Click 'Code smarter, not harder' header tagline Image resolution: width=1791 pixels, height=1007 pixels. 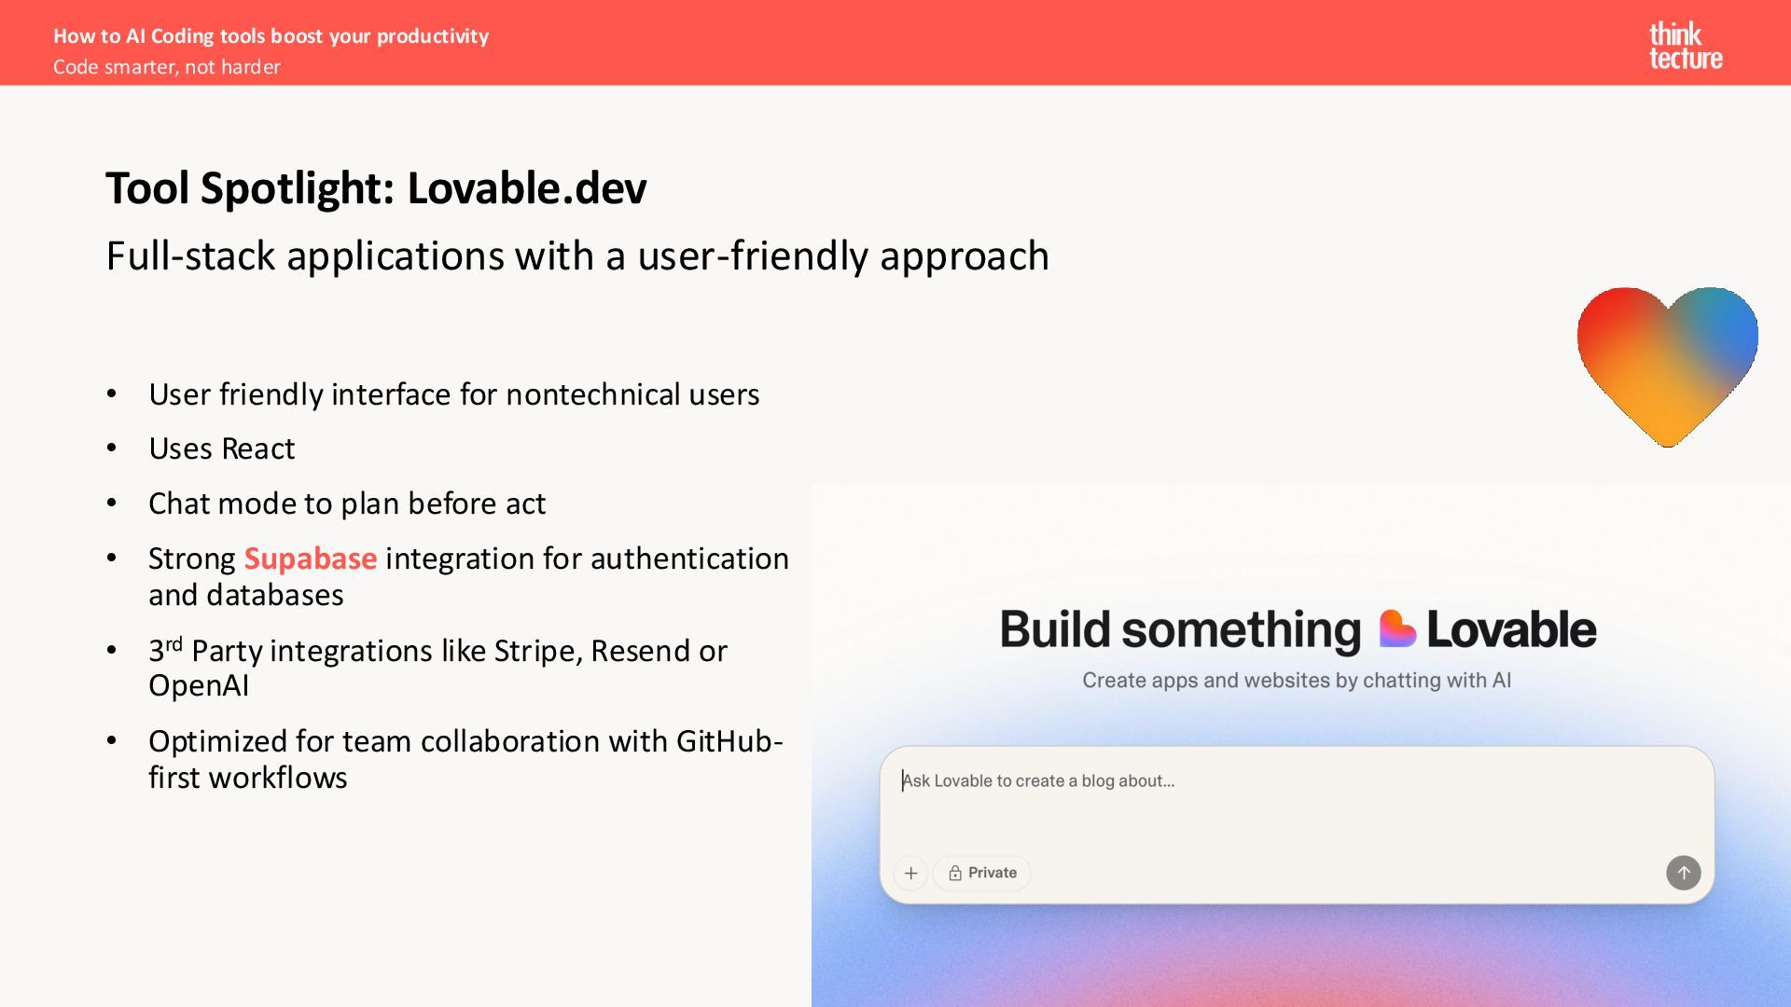point(166,67)
